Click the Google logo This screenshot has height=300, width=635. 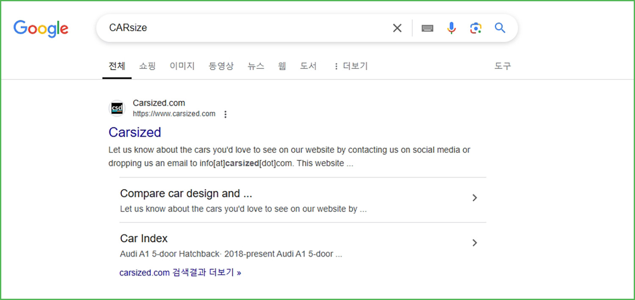pyautogui.click(x=41, y=28)
